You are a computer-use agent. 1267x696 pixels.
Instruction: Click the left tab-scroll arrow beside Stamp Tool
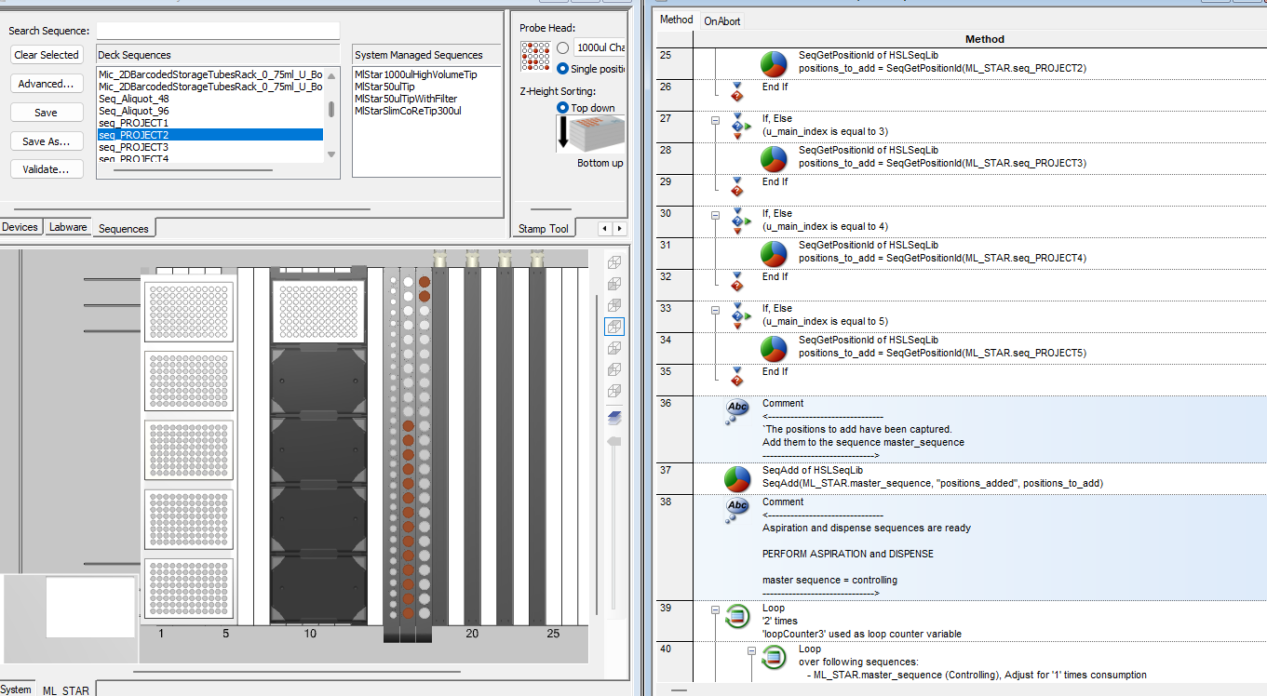pyautogui.click(x=604, y=228)
